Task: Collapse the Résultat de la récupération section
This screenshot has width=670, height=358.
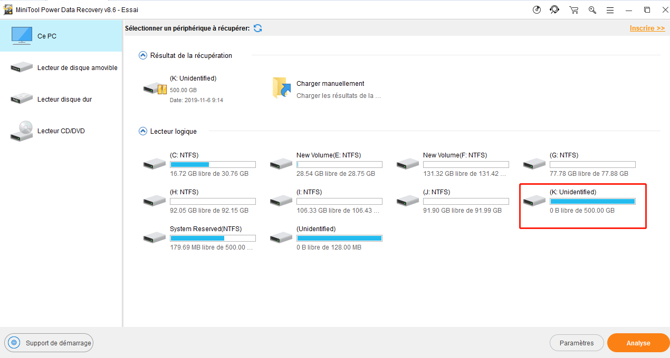Action: [x=142, y=55]
